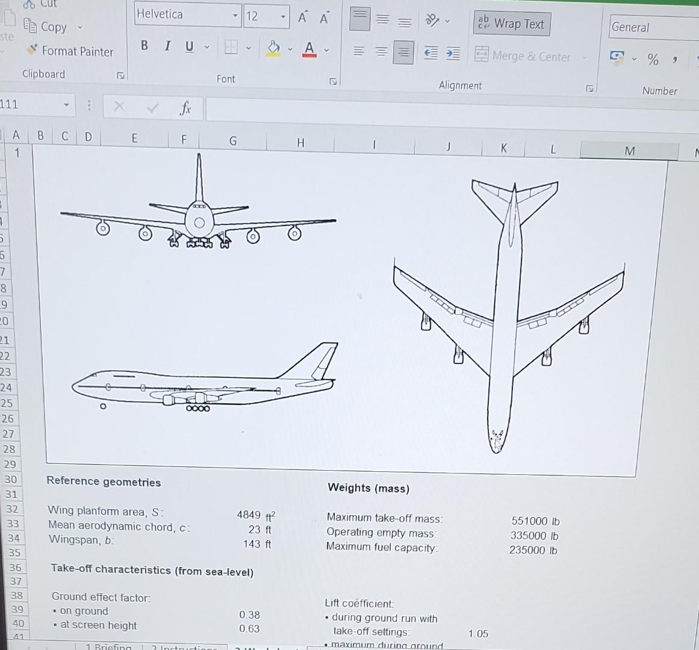The image size is (699, 650).
Task: Choose a font color from the red swatch
Action: [x=309, y=48]
